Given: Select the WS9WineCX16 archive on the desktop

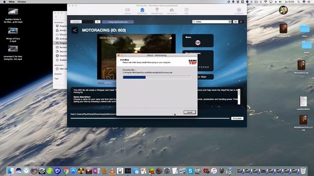Looking at the screenshot, I should click(x=303, y=123).
